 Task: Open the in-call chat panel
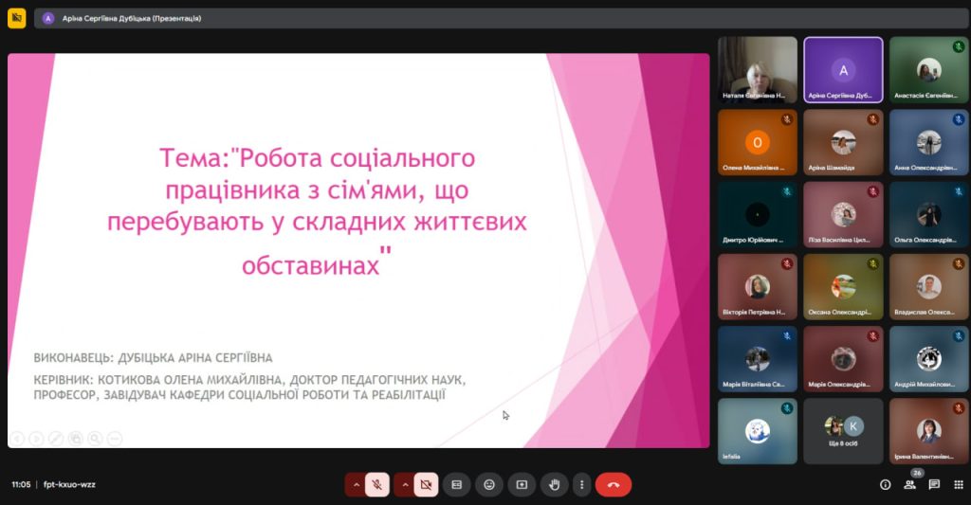click(x=934, y=484)
